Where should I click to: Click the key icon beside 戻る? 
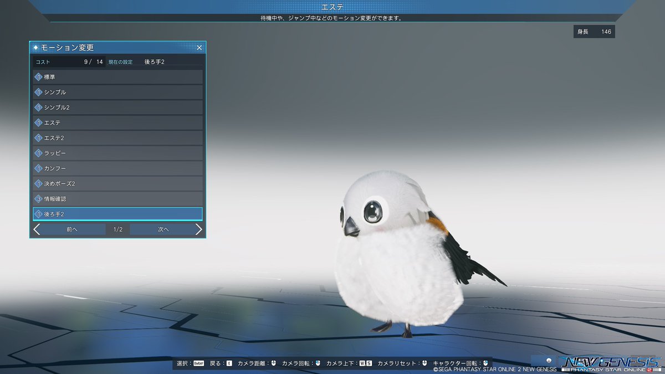pyautogui.click(x=229, y=363)
